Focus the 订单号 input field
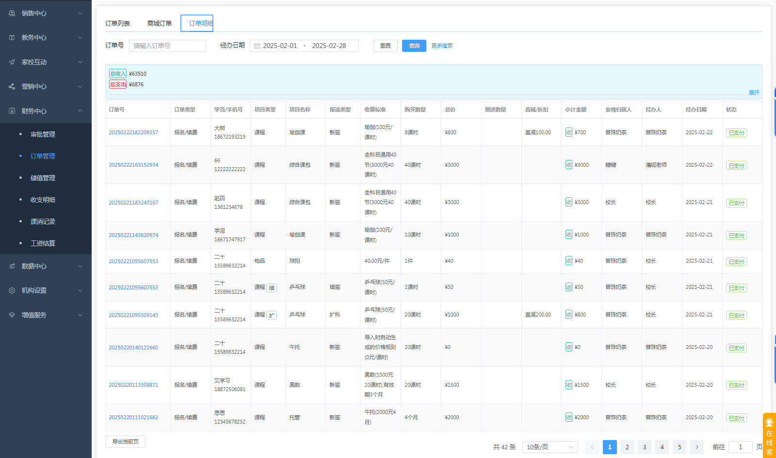Screen dimensions: 776x458 pyautogui.click(x=167, y=46)
